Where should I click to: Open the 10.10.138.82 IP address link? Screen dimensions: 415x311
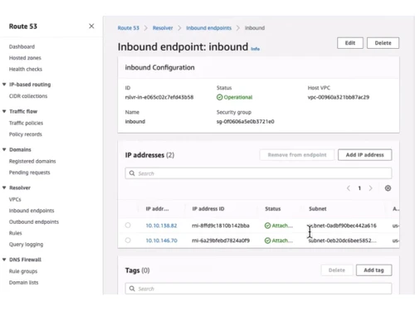161,226
